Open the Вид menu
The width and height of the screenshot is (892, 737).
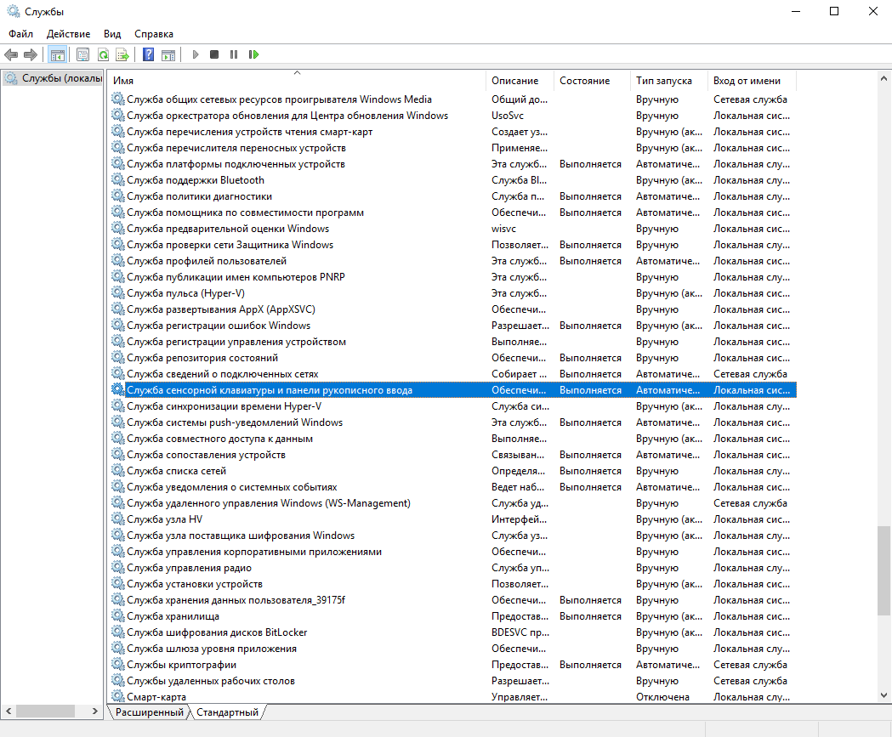(112, 34)
